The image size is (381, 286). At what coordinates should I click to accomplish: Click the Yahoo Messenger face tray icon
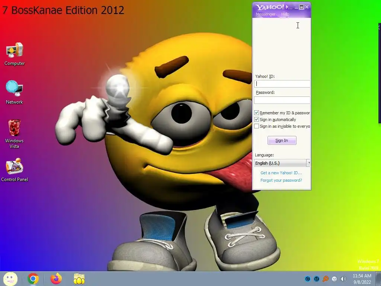tap(334, 279)
